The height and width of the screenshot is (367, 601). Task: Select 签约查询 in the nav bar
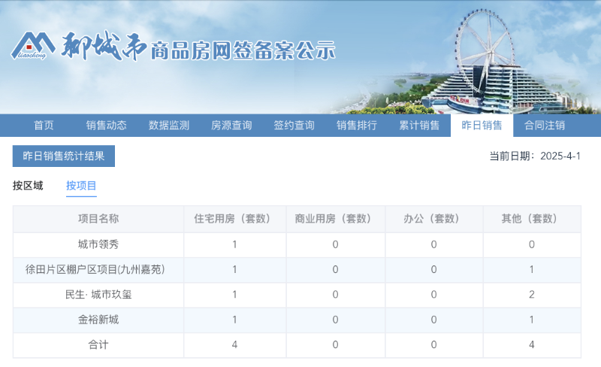coord(294,125)
